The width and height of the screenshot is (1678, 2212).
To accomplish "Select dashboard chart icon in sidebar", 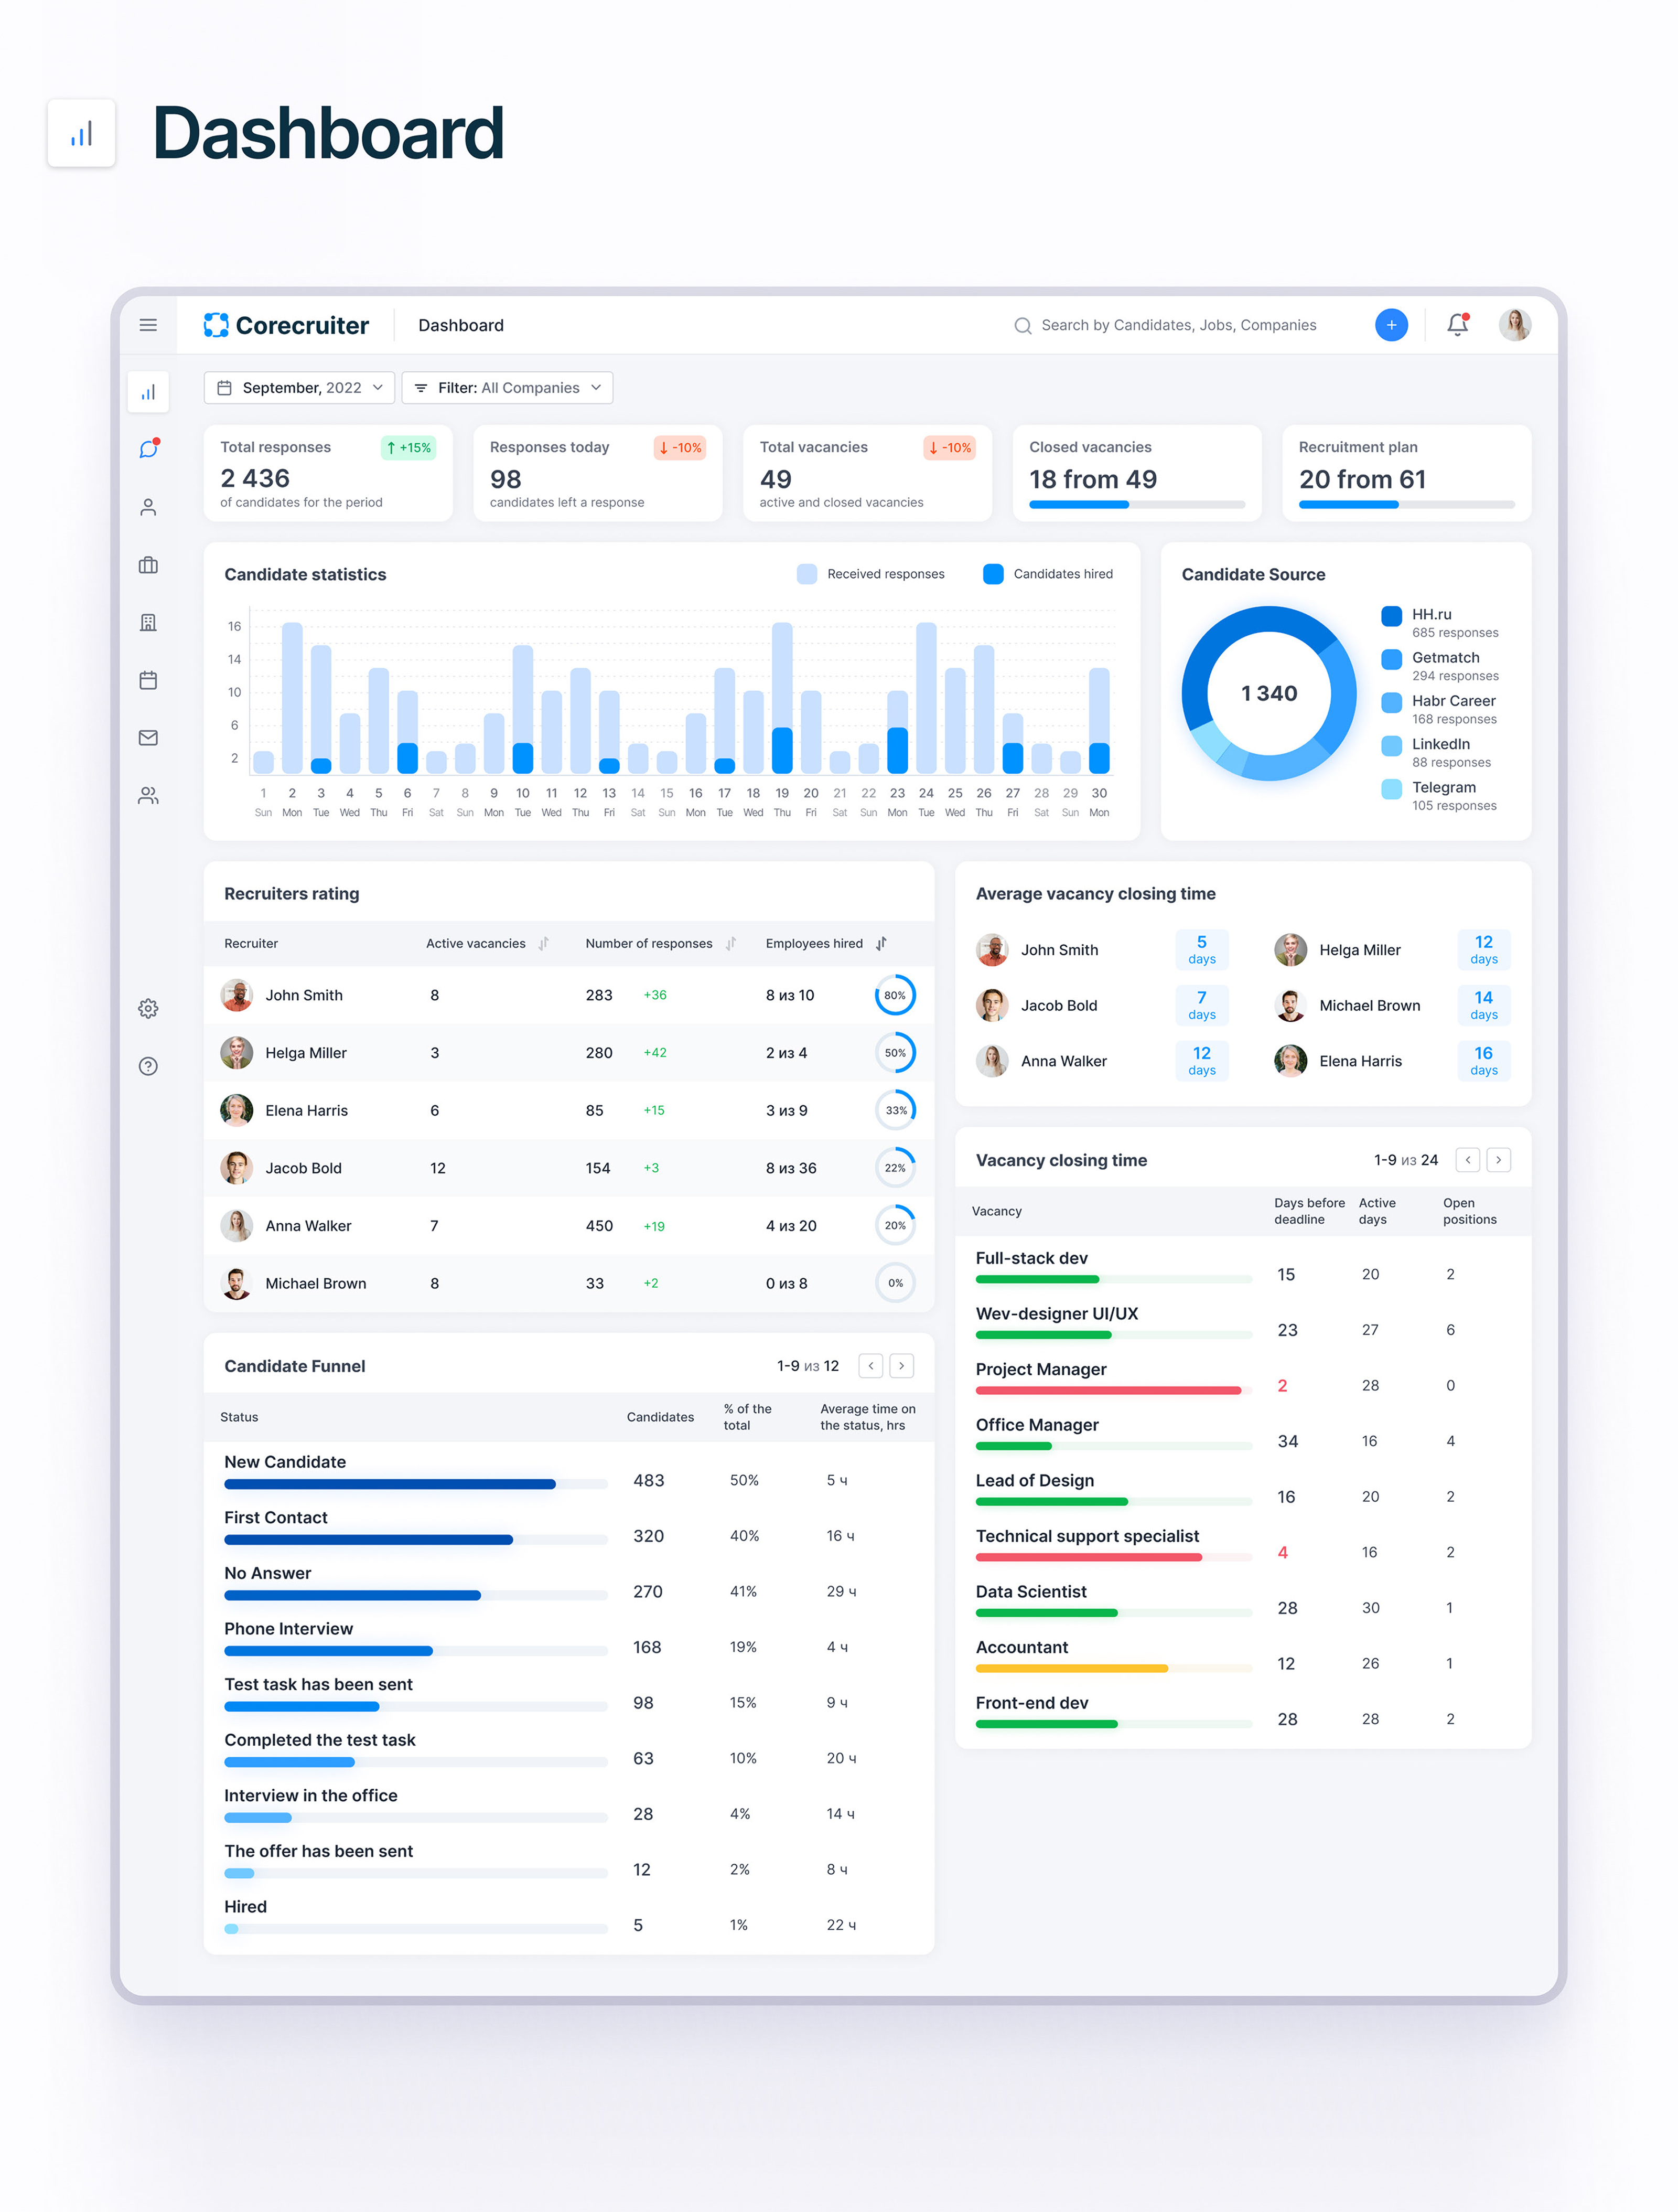I will click(x=148, y=392).
